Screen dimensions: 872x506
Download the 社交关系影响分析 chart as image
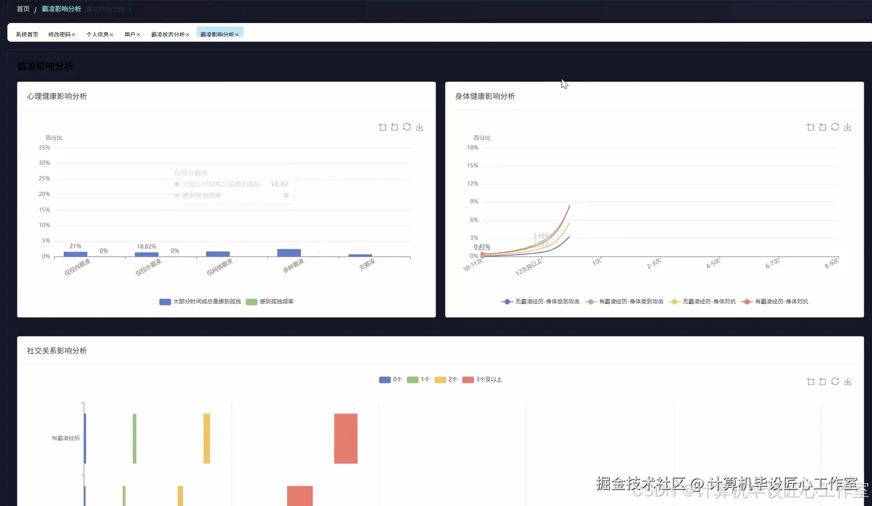(848, 381)
